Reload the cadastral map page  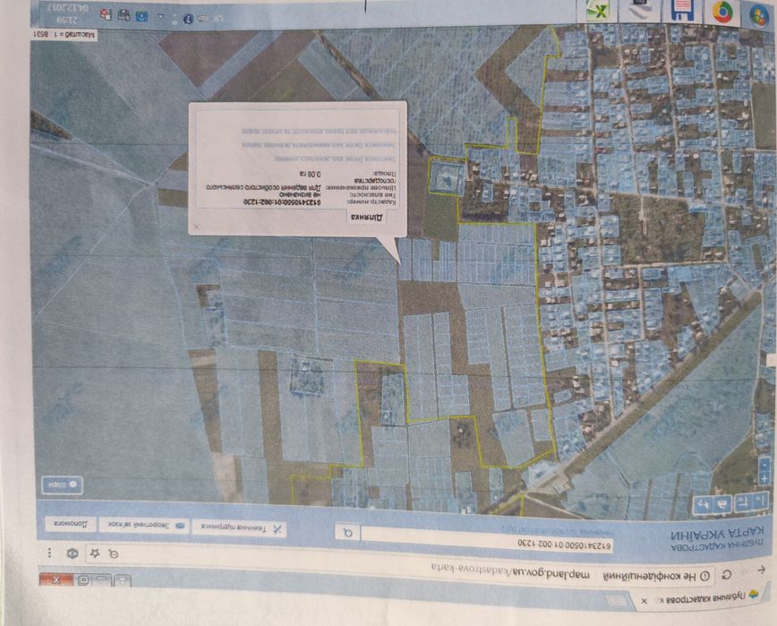[x=727, y=575]
